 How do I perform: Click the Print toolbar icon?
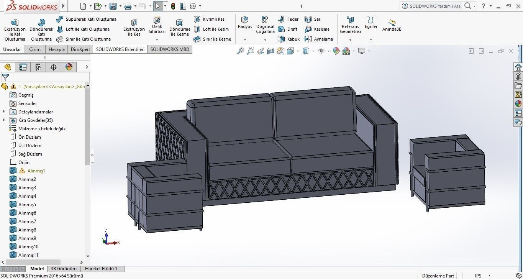tap(128, 6)
